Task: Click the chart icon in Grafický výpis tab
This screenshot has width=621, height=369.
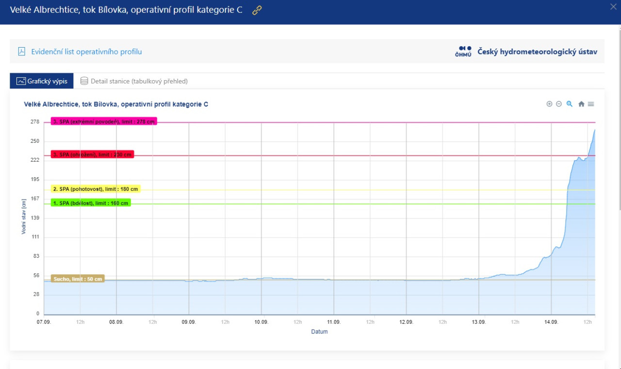Action: point(21,81)
